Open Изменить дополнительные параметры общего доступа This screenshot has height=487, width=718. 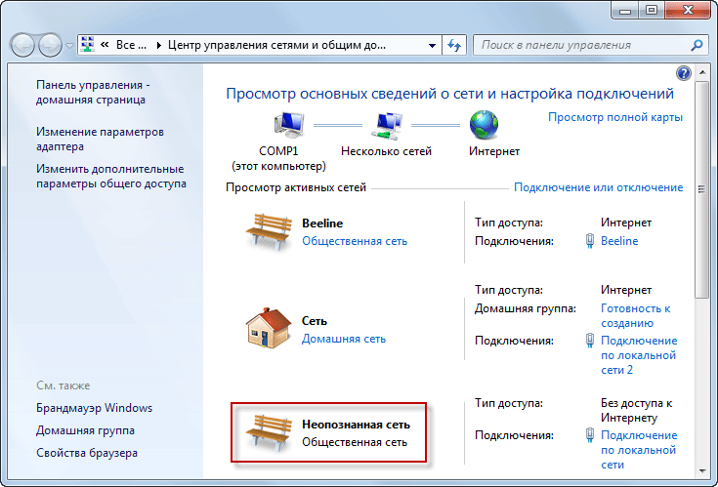[111, 176]
